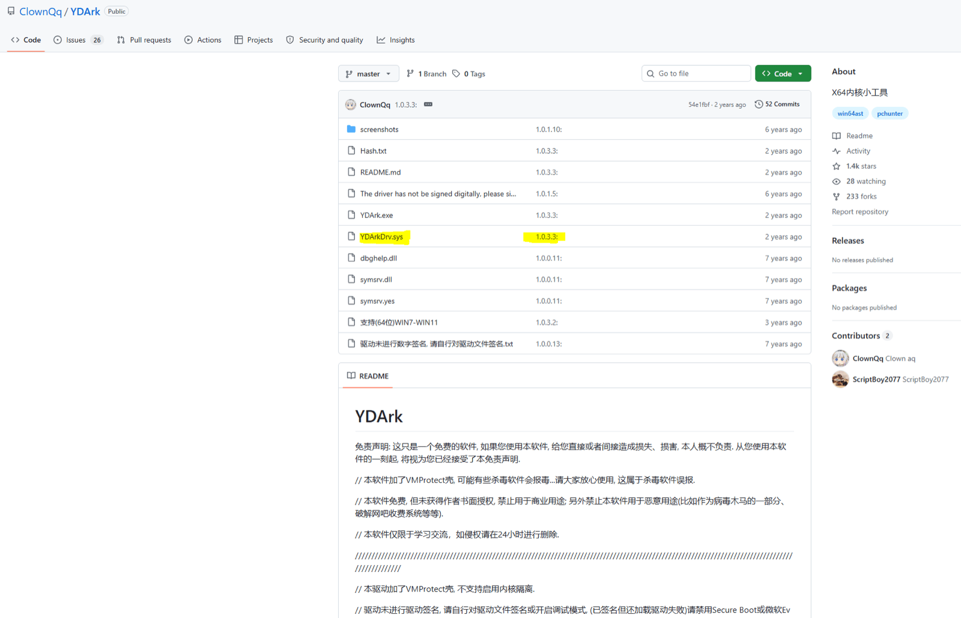Screen dimensions: 961x618
Task: Click the screenshots folder icon
Action: (x=351, y=129)
